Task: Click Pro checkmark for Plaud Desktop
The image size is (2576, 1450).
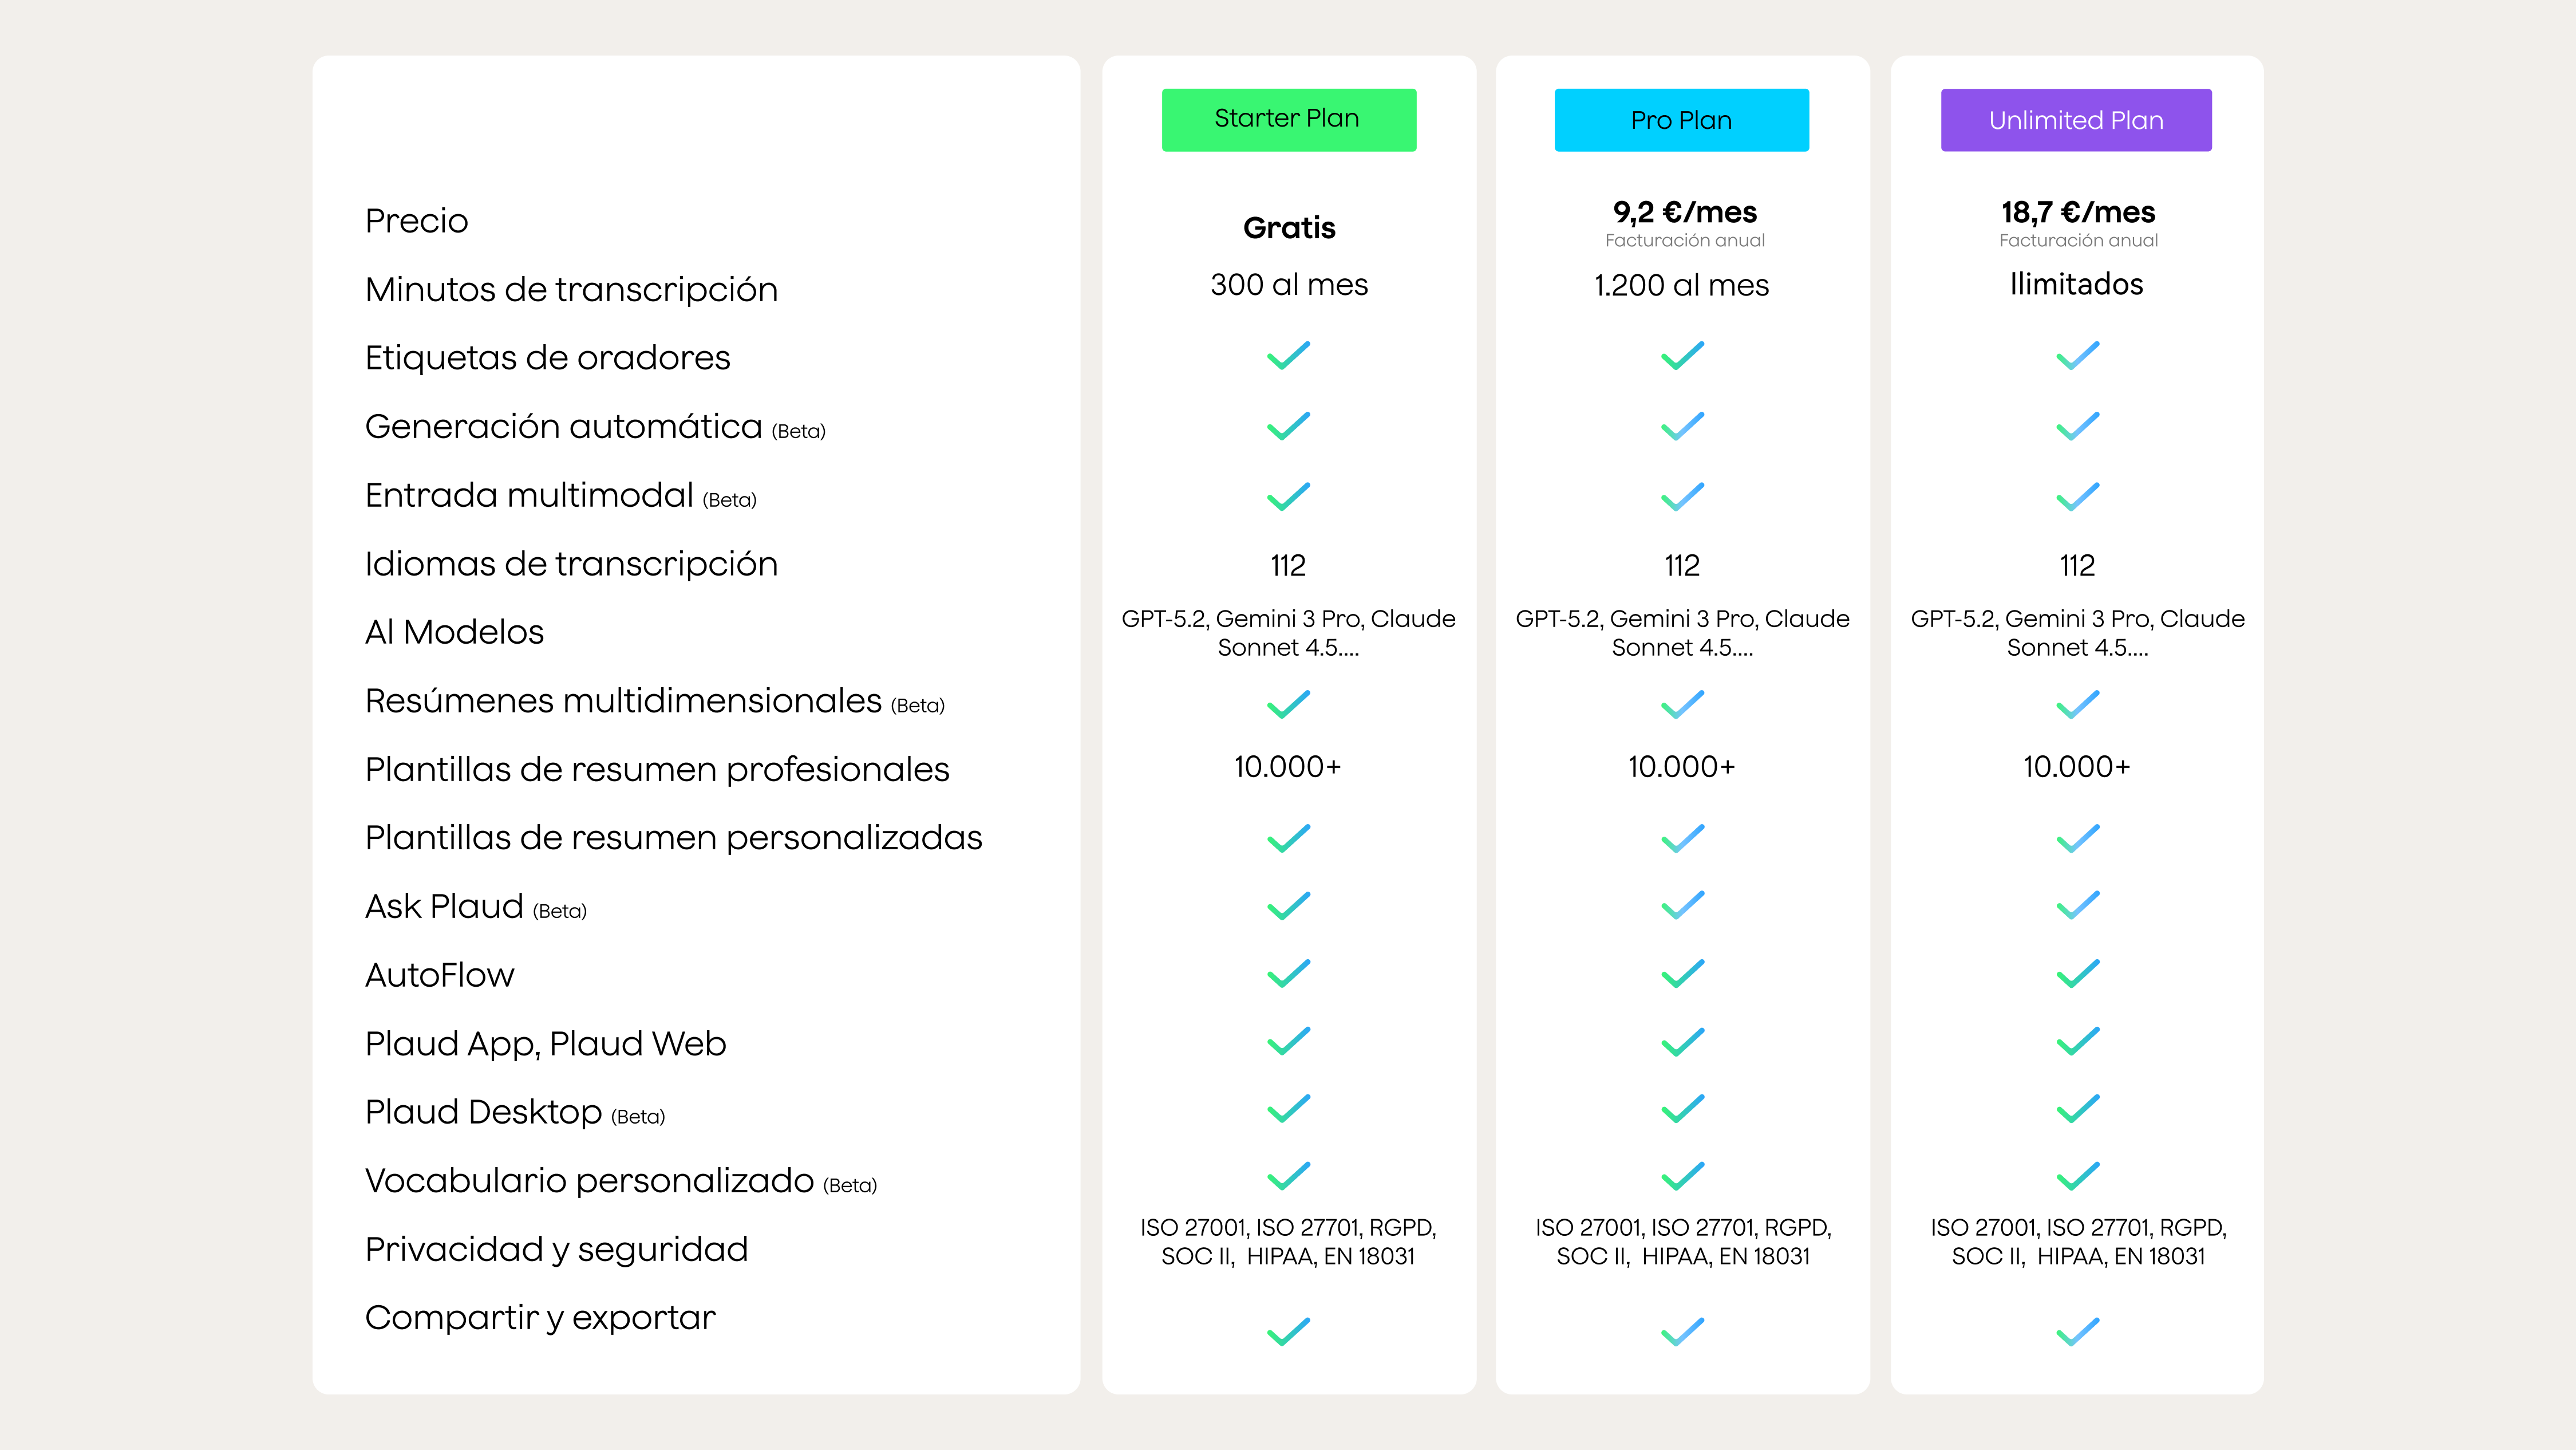Action: pos(1682,1109)
